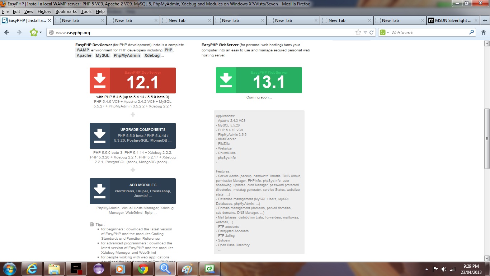The image size is (490, 276).
Task: Launch Internet Explorer from taskbar
Action: click(x=32, y=269)
